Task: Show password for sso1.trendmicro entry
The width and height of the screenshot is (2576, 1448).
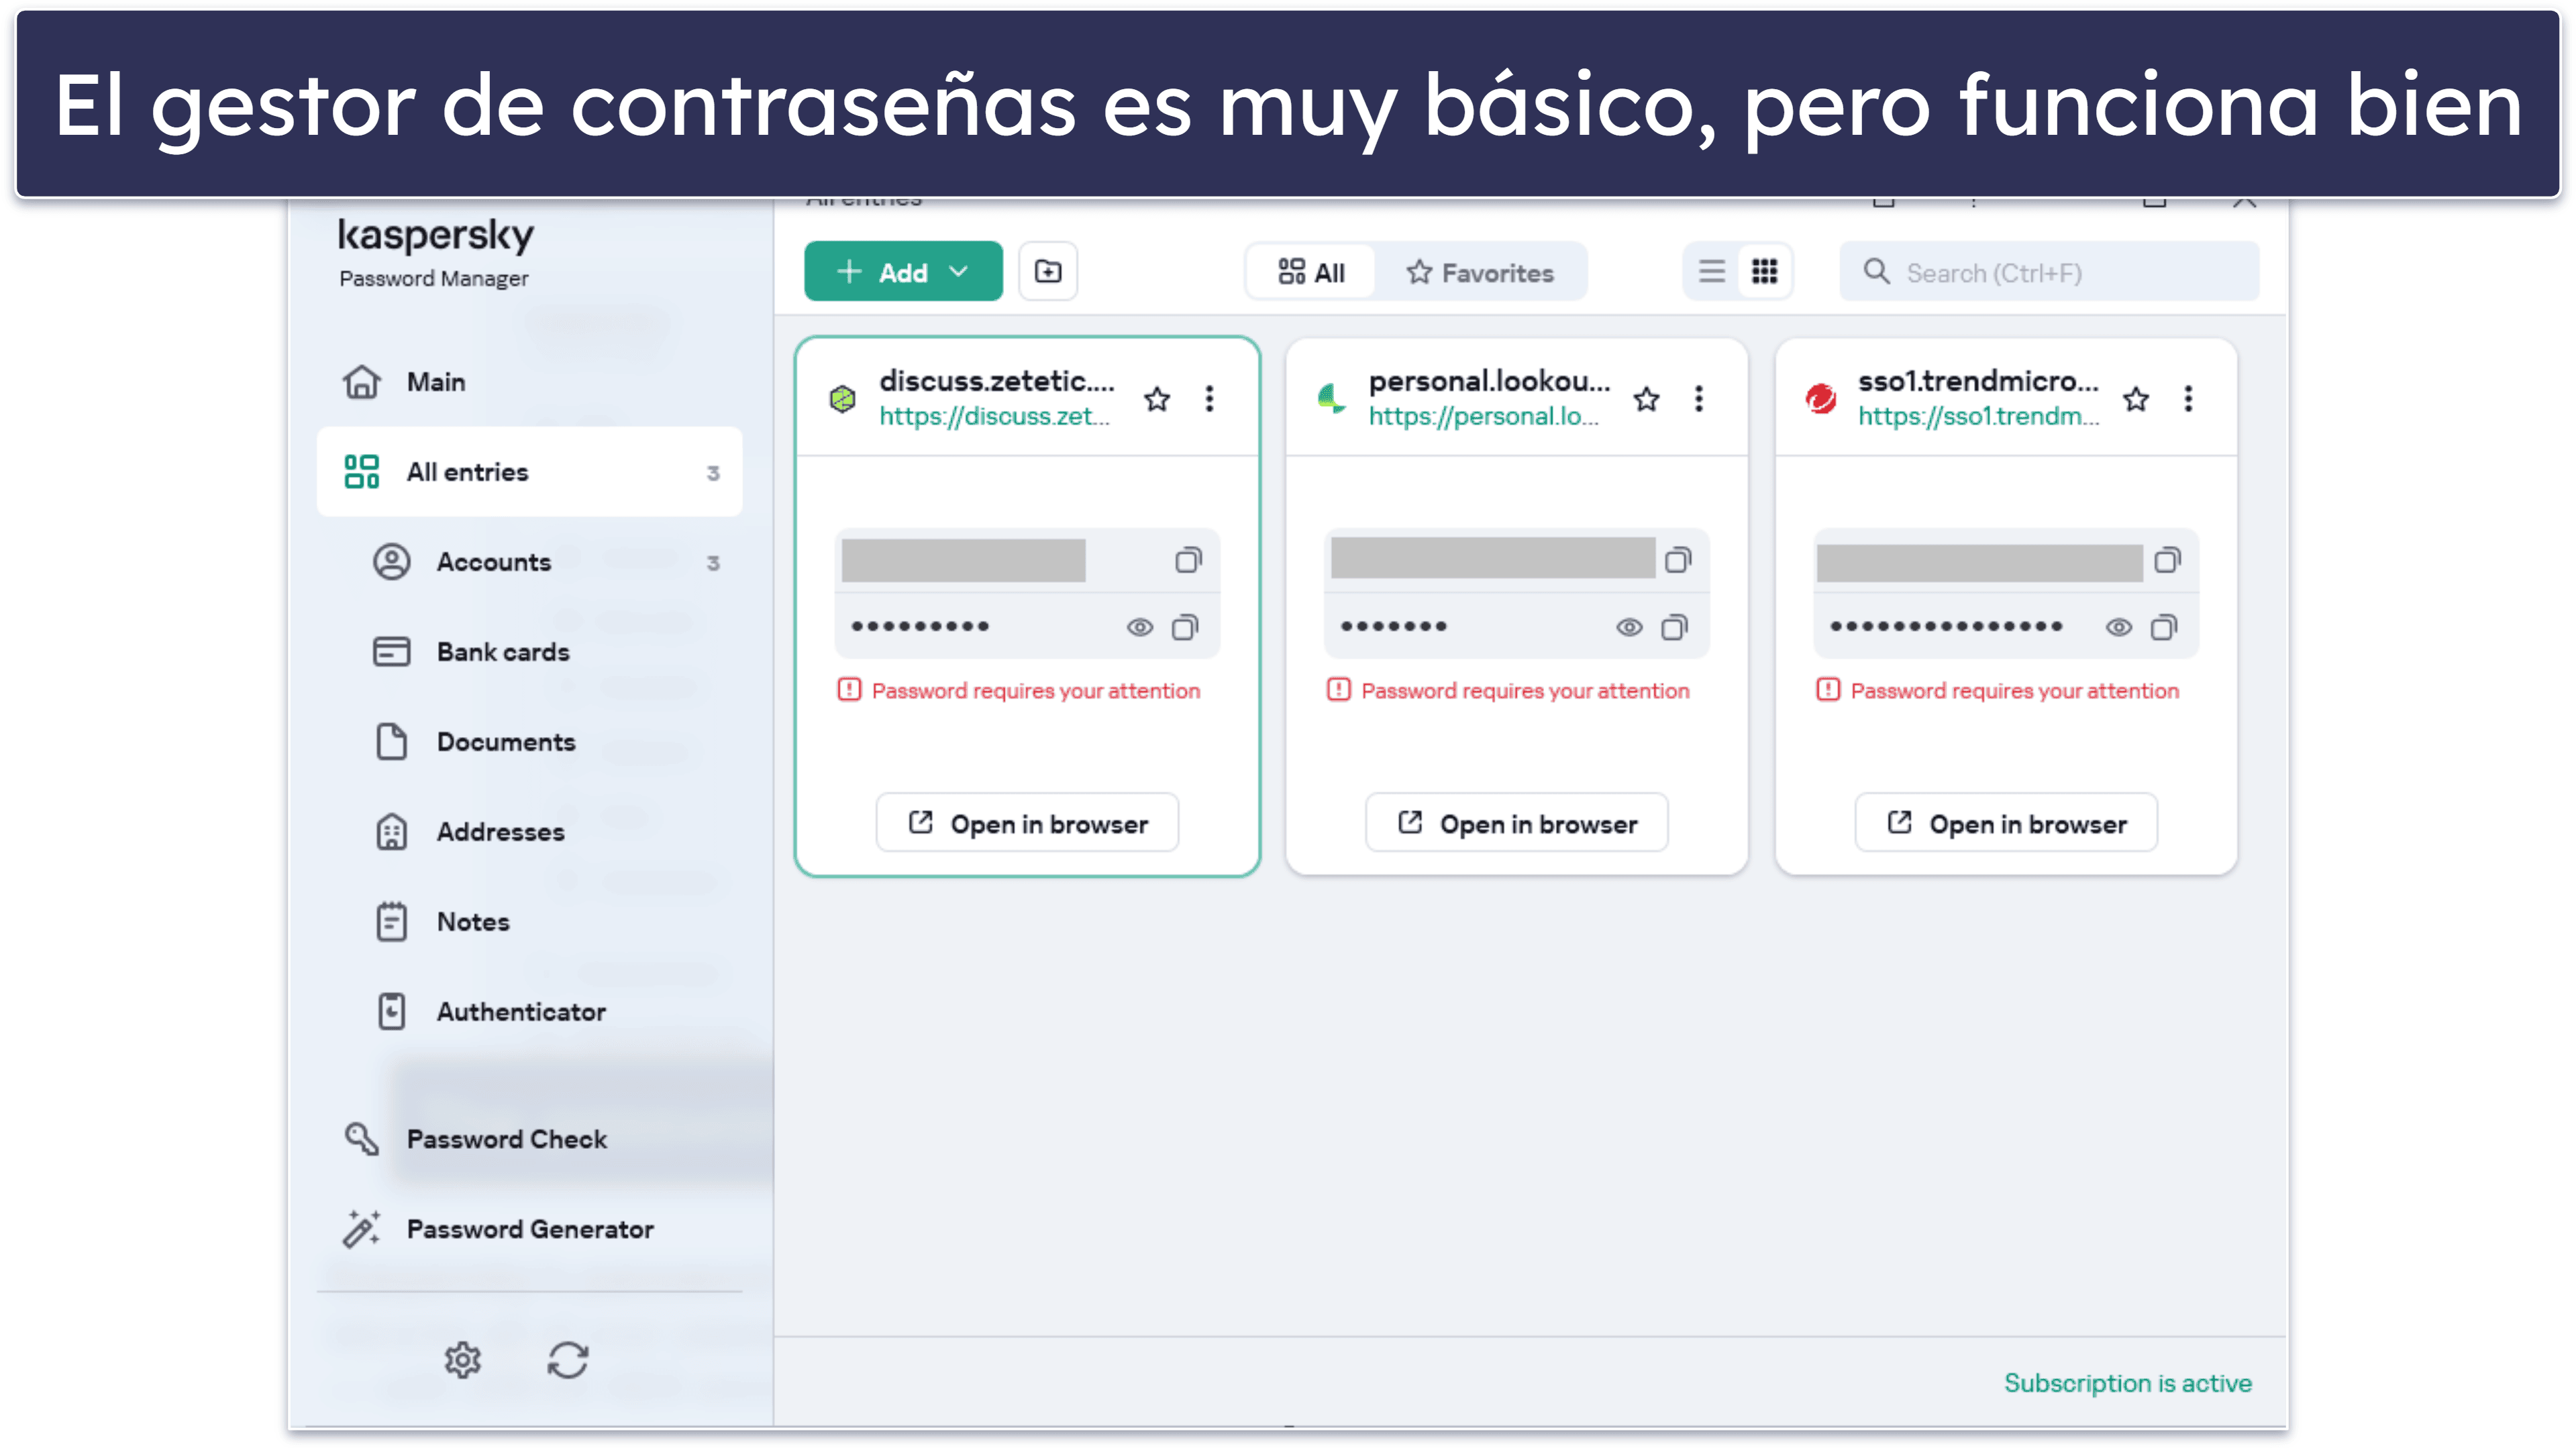Action: click(x=2118, y=628)
